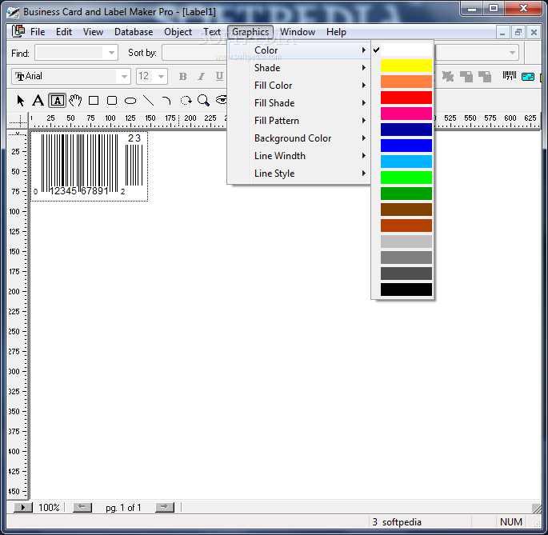Choose the magenta pink color swatch
The width and height of the screenshot is (548, 535).
(406, 114)
